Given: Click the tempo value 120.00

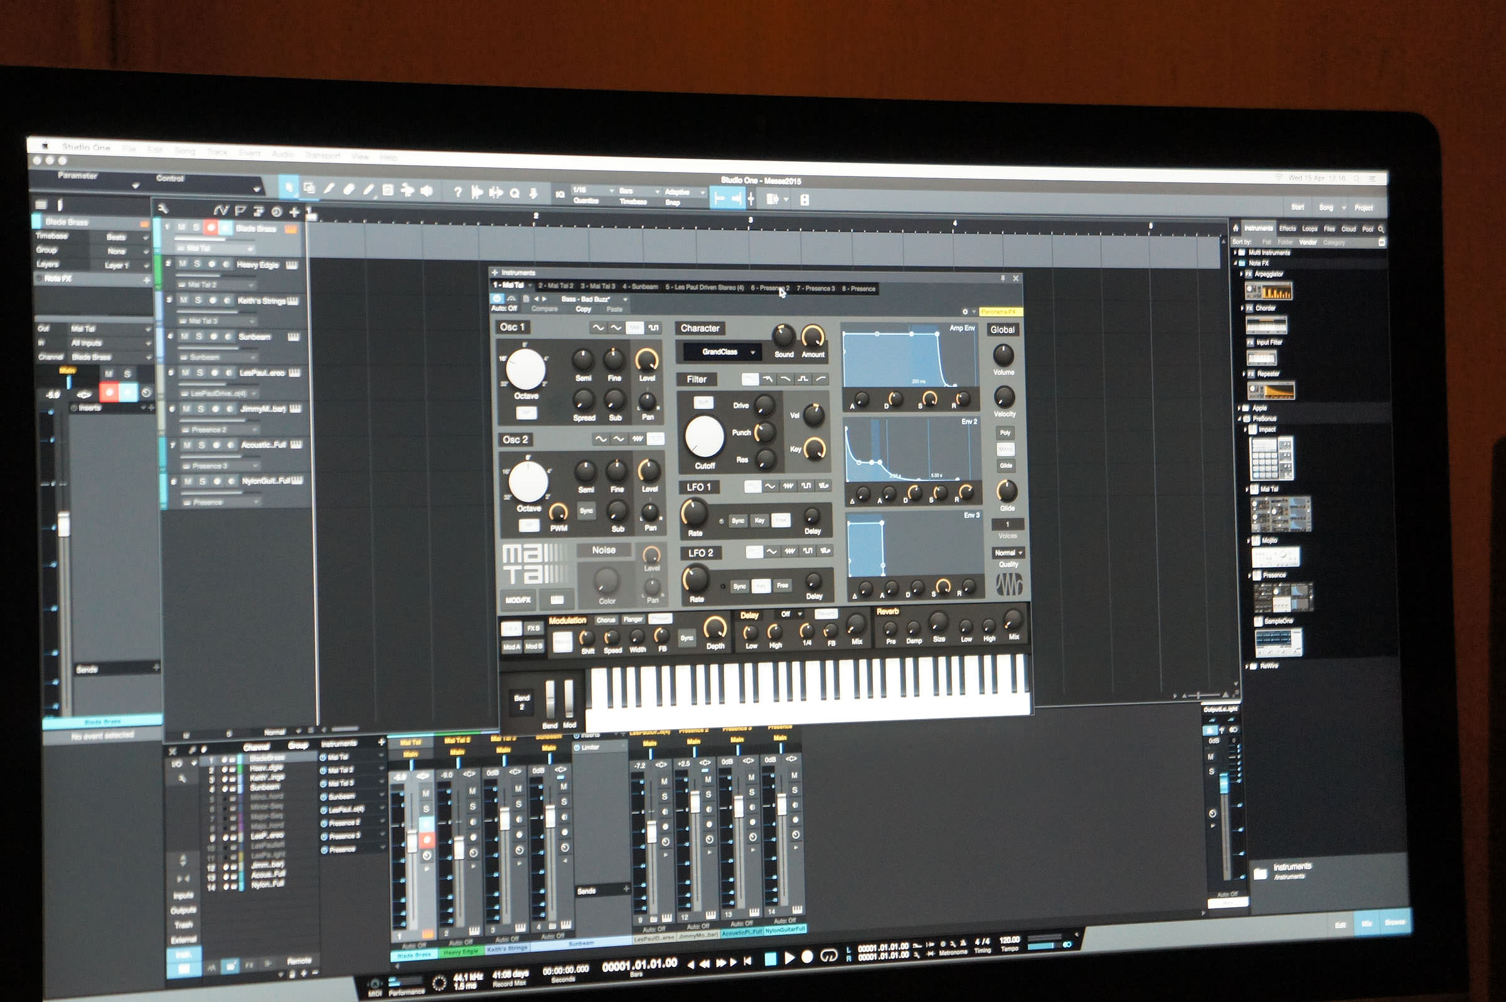Looking at the screenshot, I should point(1009,940).
